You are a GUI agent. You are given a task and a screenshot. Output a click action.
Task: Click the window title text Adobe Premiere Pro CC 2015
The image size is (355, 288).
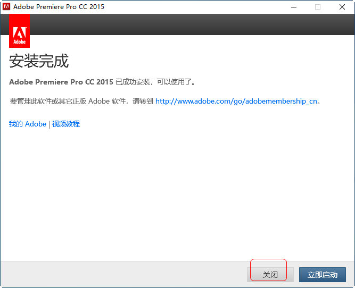point(59,7)
